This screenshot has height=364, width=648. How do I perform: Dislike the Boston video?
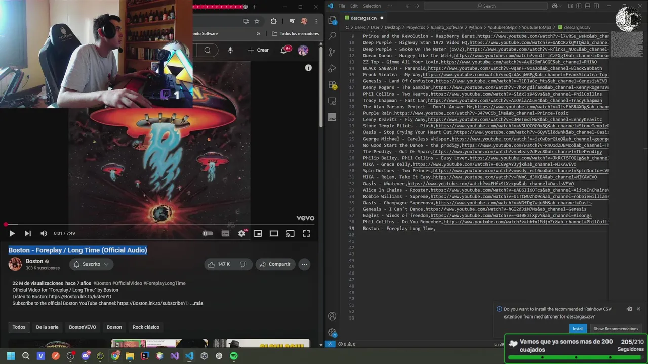tap(243, 264)
